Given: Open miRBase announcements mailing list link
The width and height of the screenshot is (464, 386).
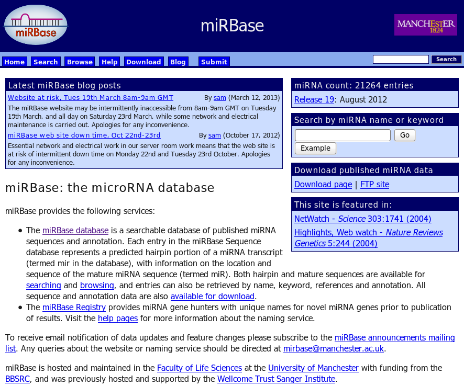Looking at the screenshot, I should 394,337.
